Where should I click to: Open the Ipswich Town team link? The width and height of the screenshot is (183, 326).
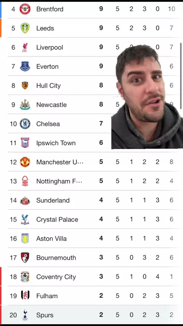point(56,143)
